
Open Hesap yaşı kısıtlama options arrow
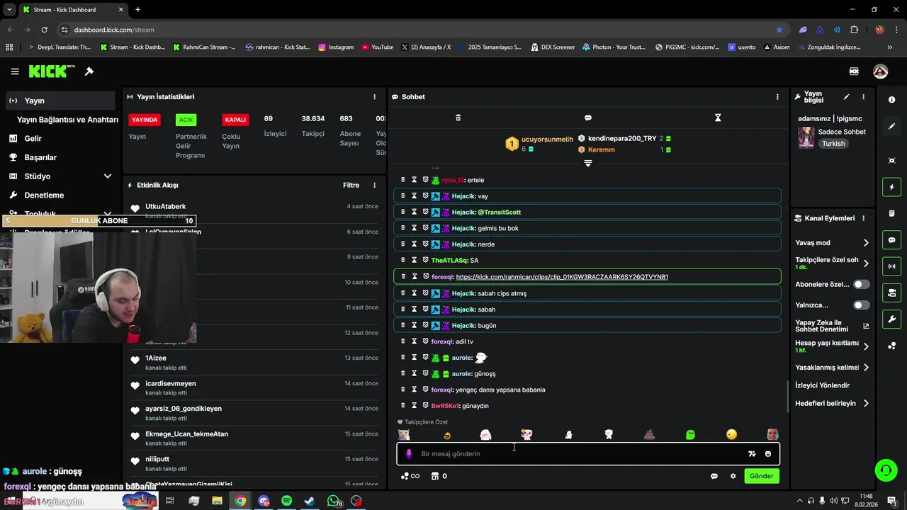coord(866,346)
